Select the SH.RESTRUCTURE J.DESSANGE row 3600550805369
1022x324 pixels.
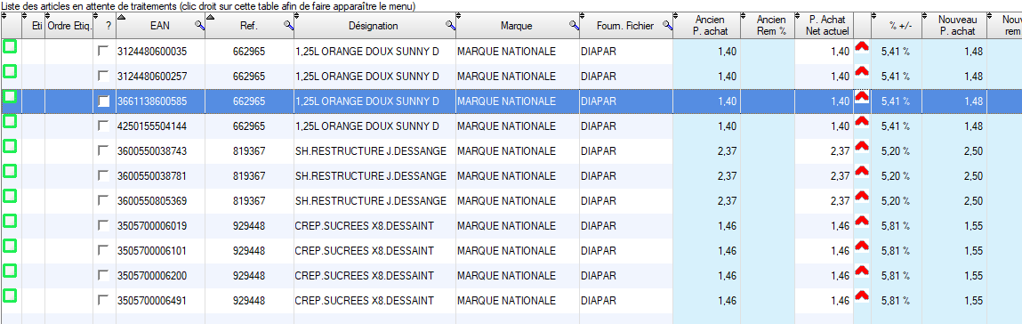[x=511, y=200]
